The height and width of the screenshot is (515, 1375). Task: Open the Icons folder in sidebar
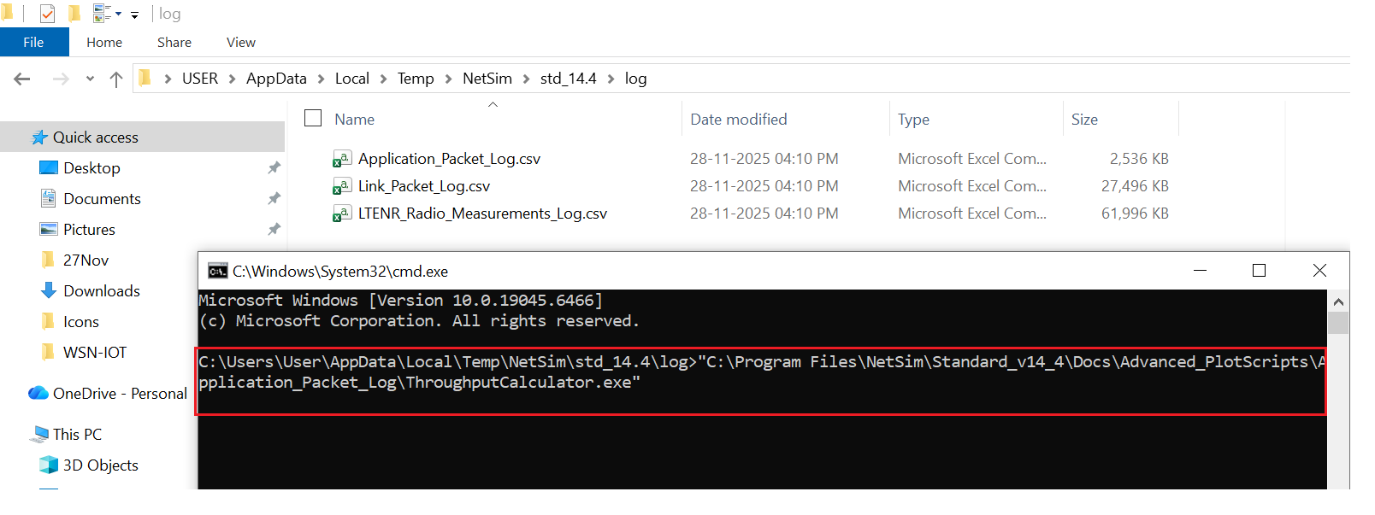pyautogui.click(x=80, y=321)
